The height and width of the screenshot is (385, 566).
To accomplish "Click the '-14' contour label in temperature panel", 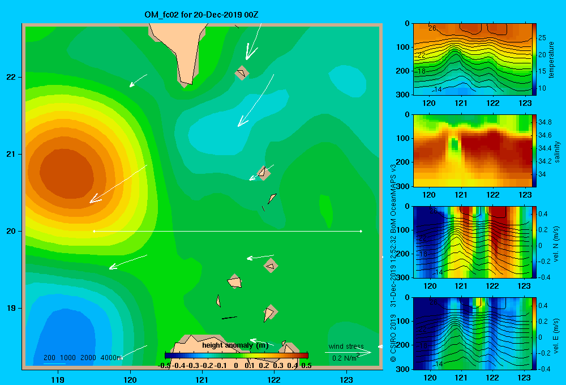I will (x=437, y=89).
